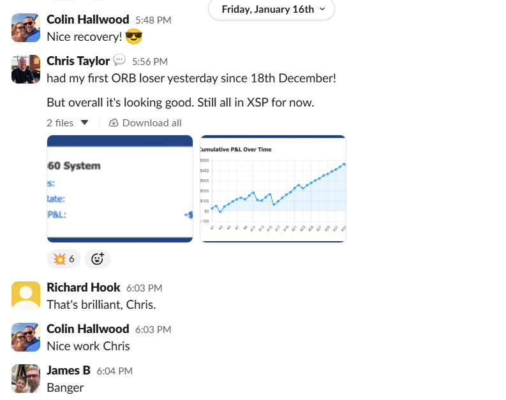
Task: Click Colin Hallwood's avatar beside Nice recovery
Action: coord(26,27)
